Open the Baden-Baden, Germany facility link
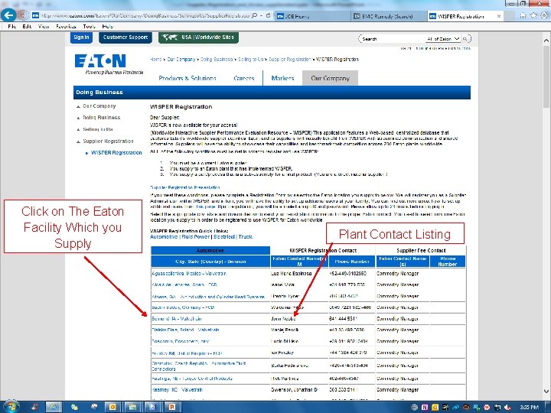551x413 pixels. pyautogui.click(x=183, y=307)
